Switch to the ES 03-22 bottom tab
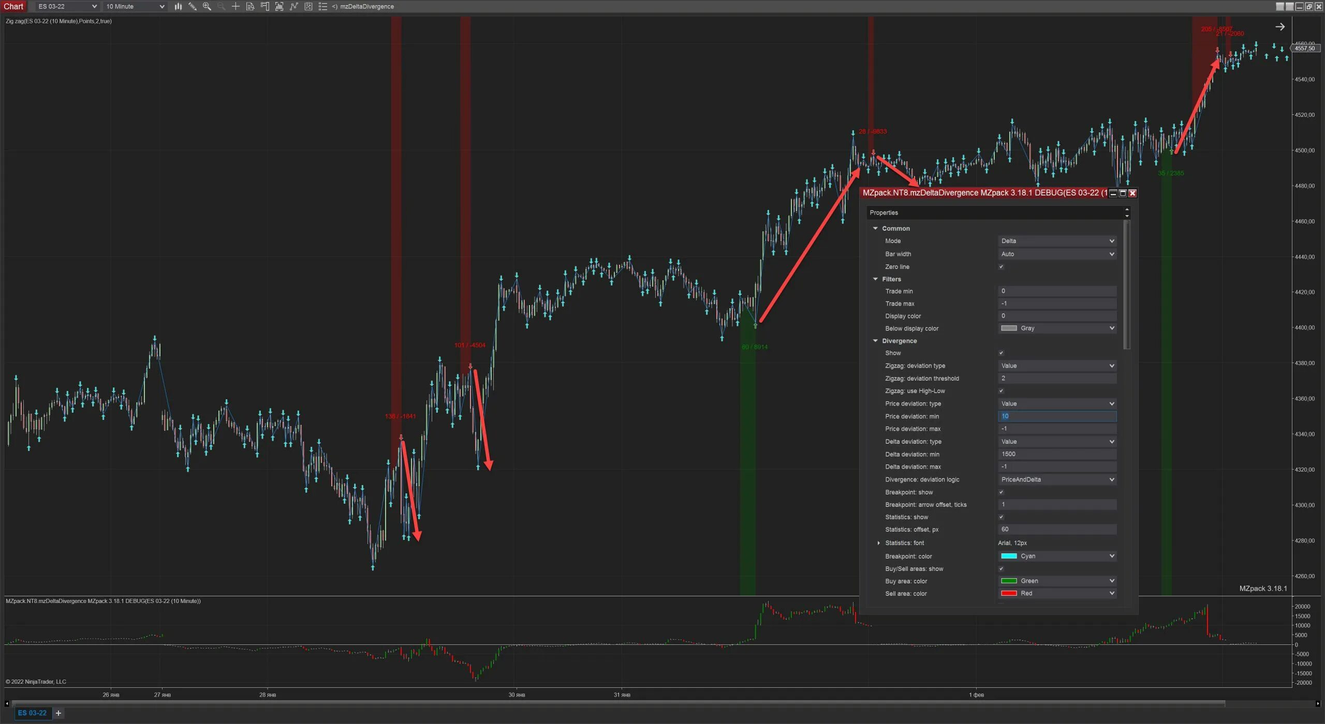Screen dimensions: 1325x724 (x=32, y=713)
